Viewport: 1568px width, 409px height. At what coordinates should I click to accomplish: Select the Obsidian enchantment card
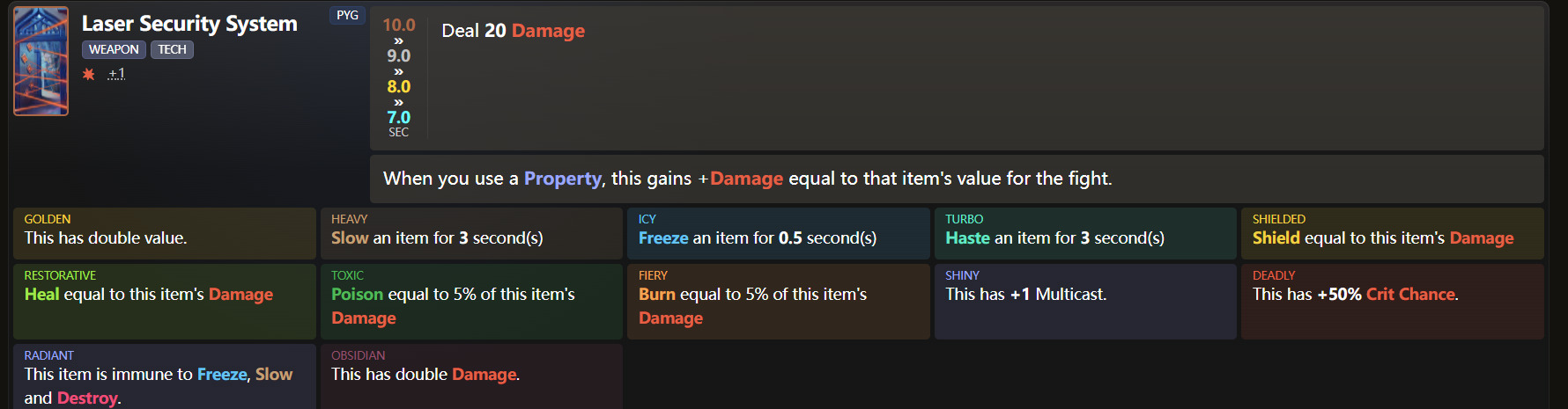point(471,376)
